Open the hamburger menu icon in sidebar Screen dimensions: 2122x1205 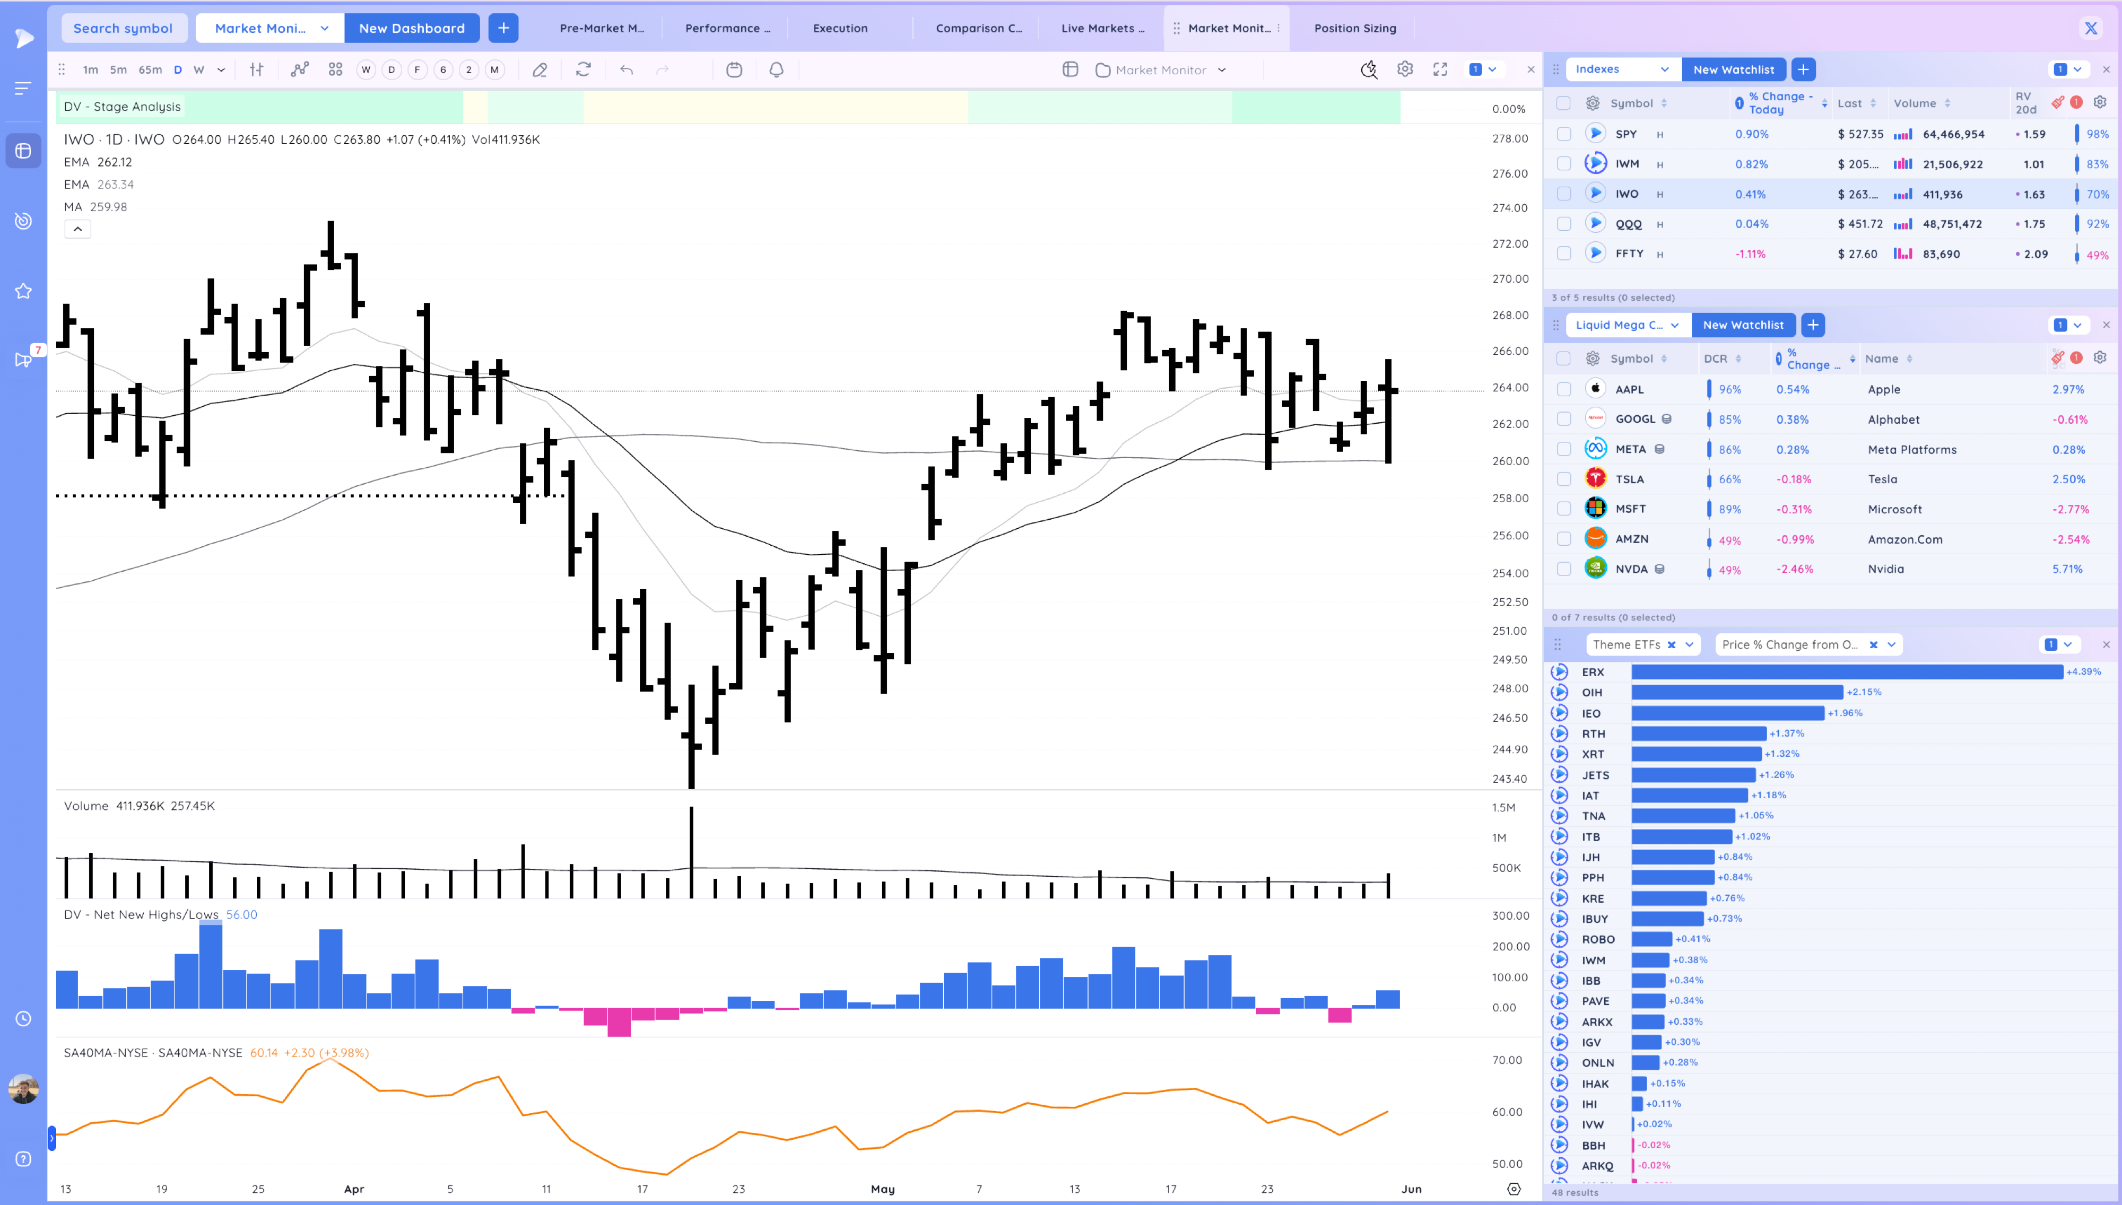[23, 88]
